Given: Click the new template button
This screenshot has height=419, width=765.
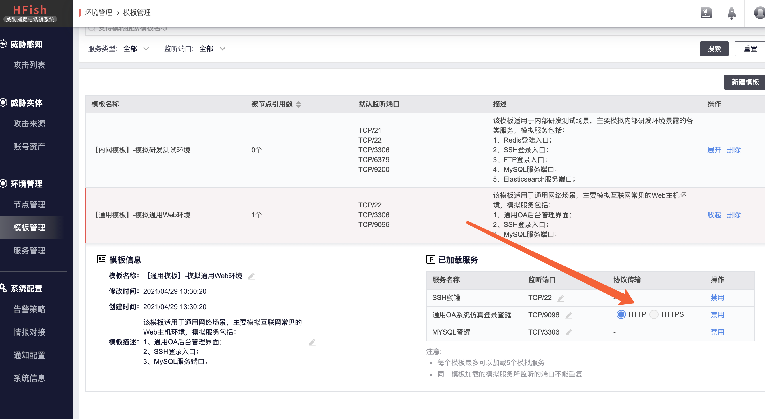Looking at the screenshot, I should tap(744, 82).
